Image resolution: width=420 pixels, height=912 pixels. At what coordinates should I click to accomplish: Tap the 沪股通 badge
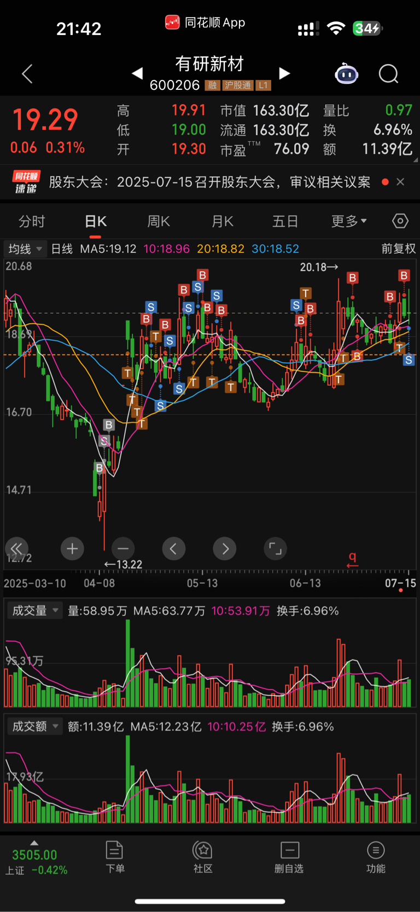238,85
